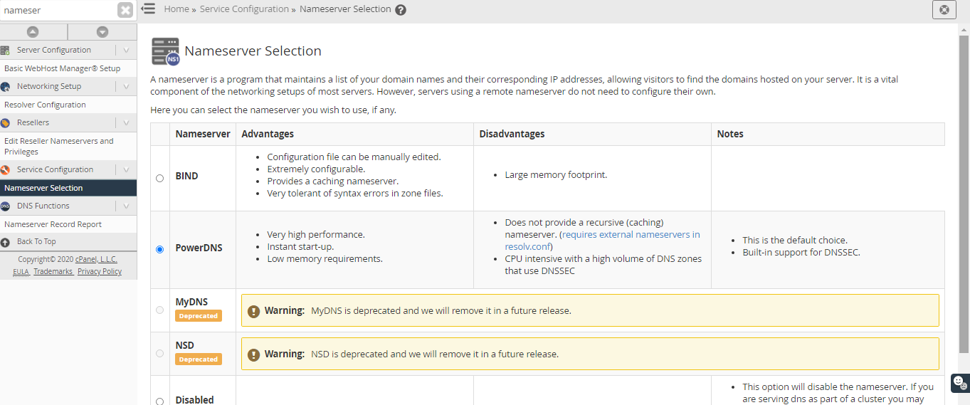Collapse the Server Configuration section chevron

coord(126,51)
